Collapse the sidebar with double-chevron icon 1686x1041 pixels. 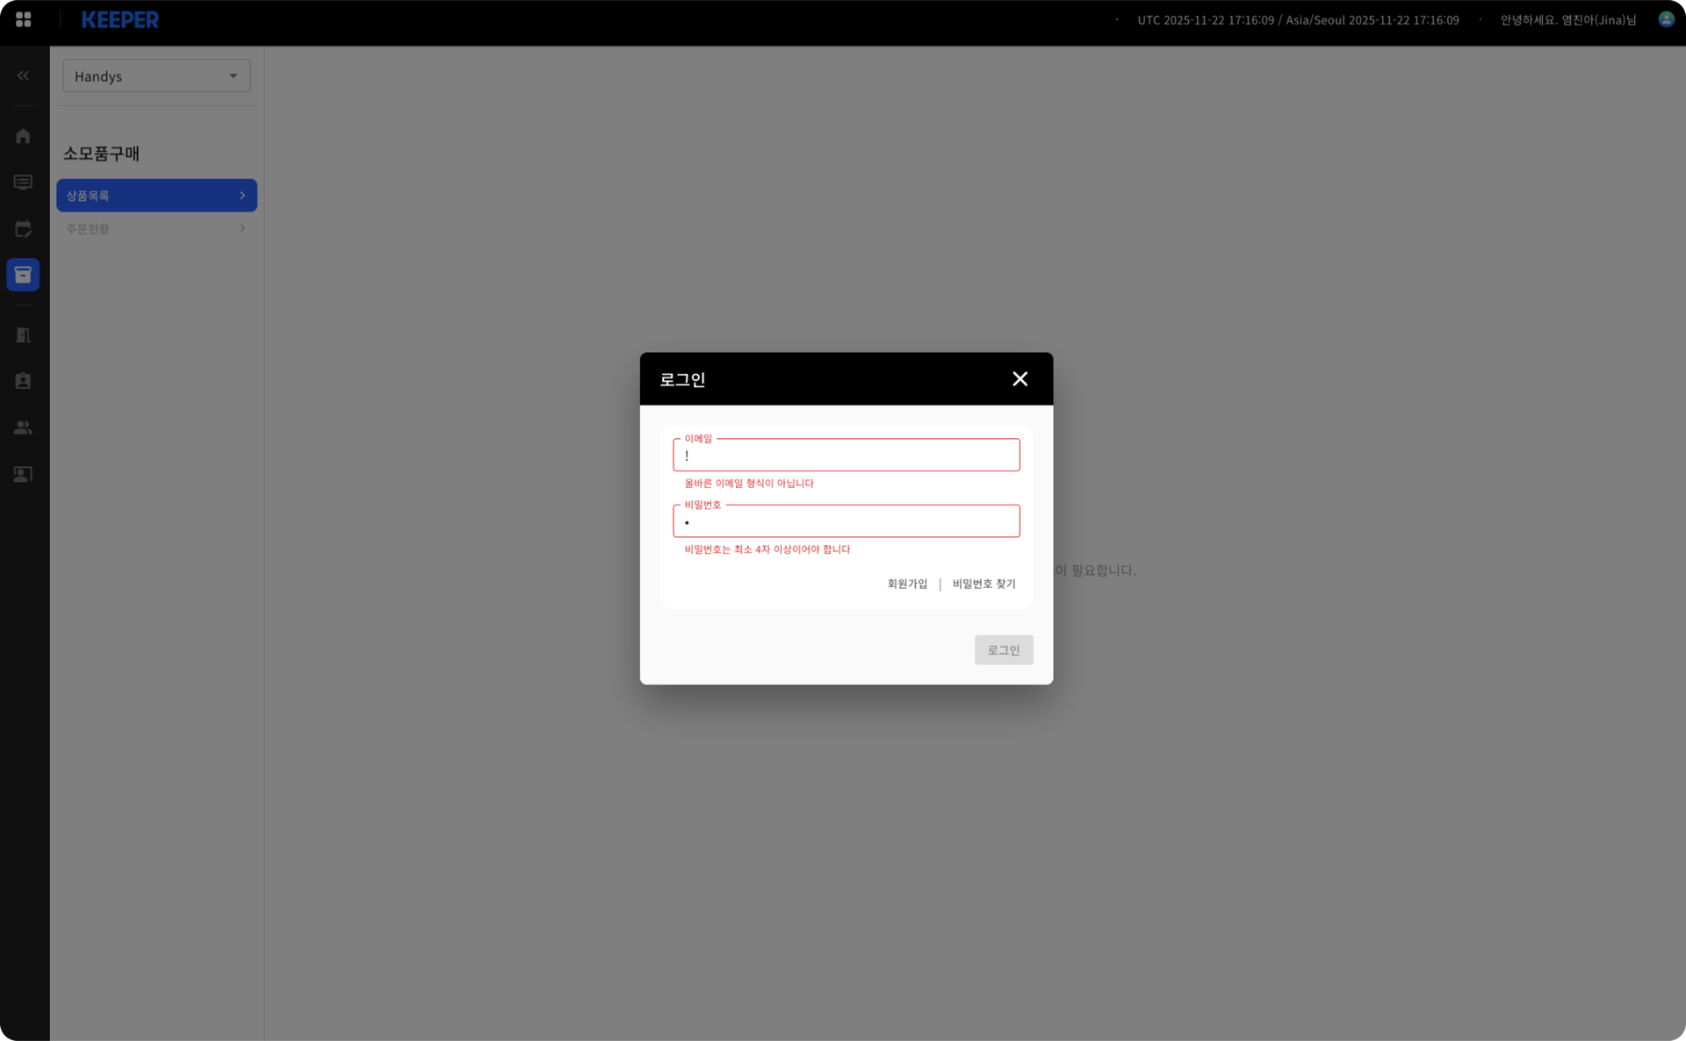24,75
